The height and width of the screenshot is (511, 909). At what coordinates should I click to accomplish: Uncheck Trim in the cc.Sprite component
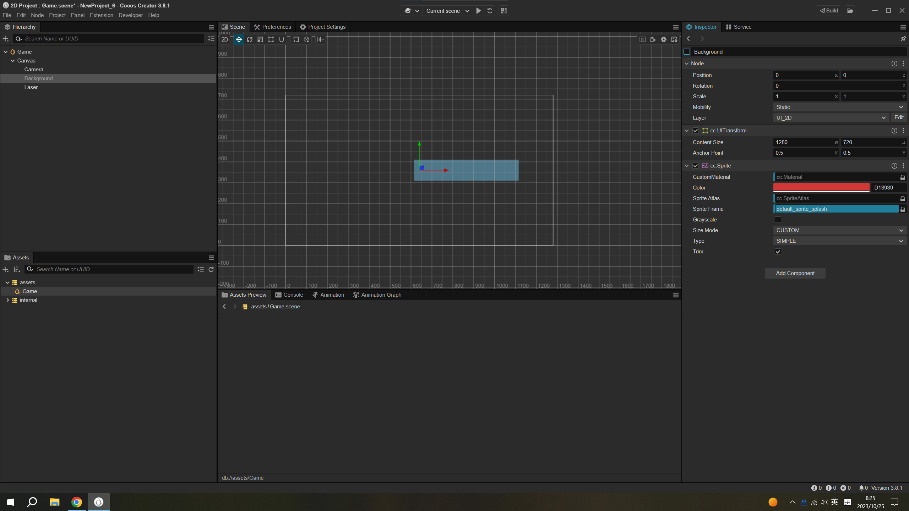(778, 251)
